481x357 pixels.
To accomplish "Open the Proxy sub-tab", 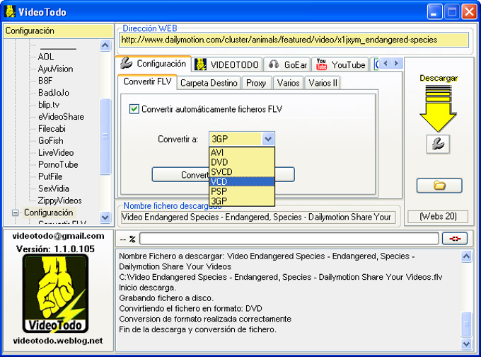I will 256,83.
